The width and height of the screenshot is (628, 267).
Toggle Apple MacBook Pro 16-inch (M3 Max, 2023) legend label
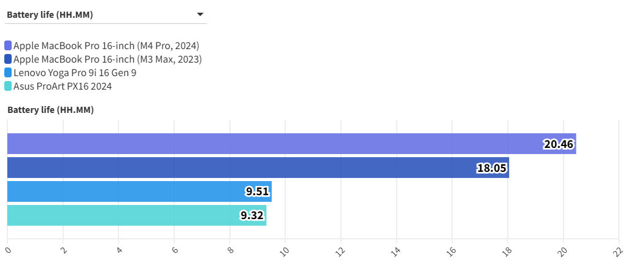(x=107, y=60)
